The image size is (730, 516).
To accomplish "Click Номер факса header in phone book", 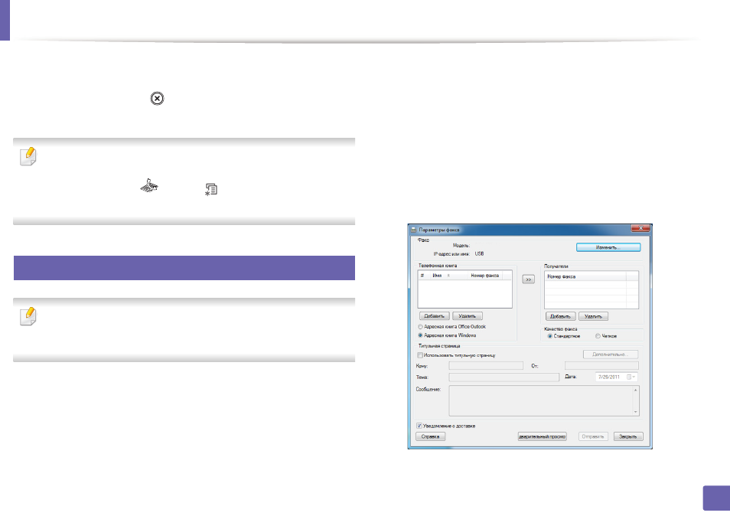I will [484, 276].
